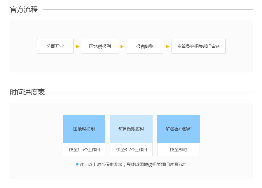Click the blue 国地税报到 schedule card
Image resolution: width=262 pixels, height=188 pixels.
(84, 129)
